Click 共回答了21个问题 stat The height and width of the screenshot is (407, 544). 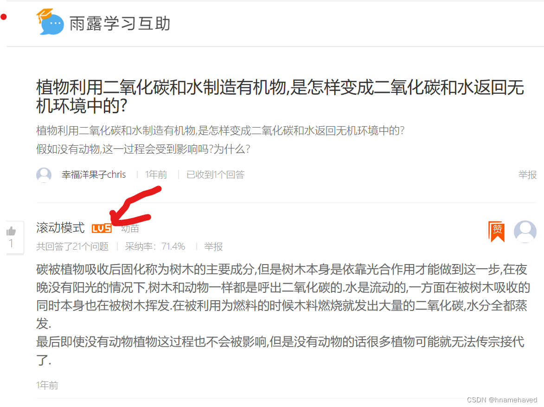[72, 246]
